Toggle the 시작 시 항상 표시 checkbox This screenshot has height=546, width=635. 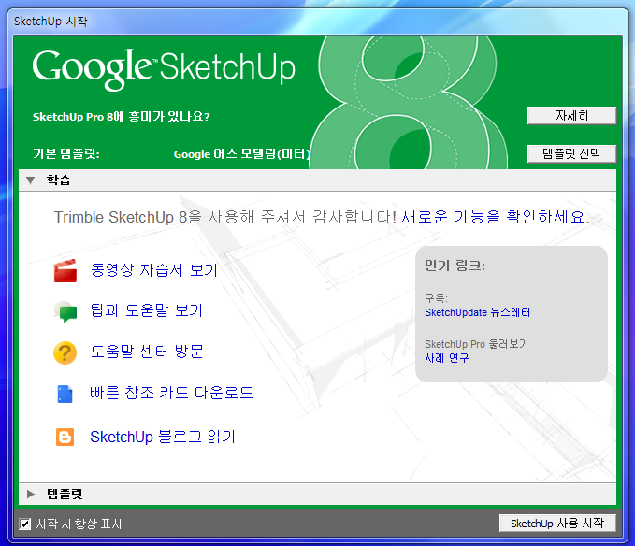coord(25,524)
